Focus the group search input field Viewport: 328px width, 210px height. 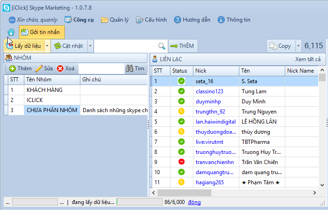tap(102, 68)
